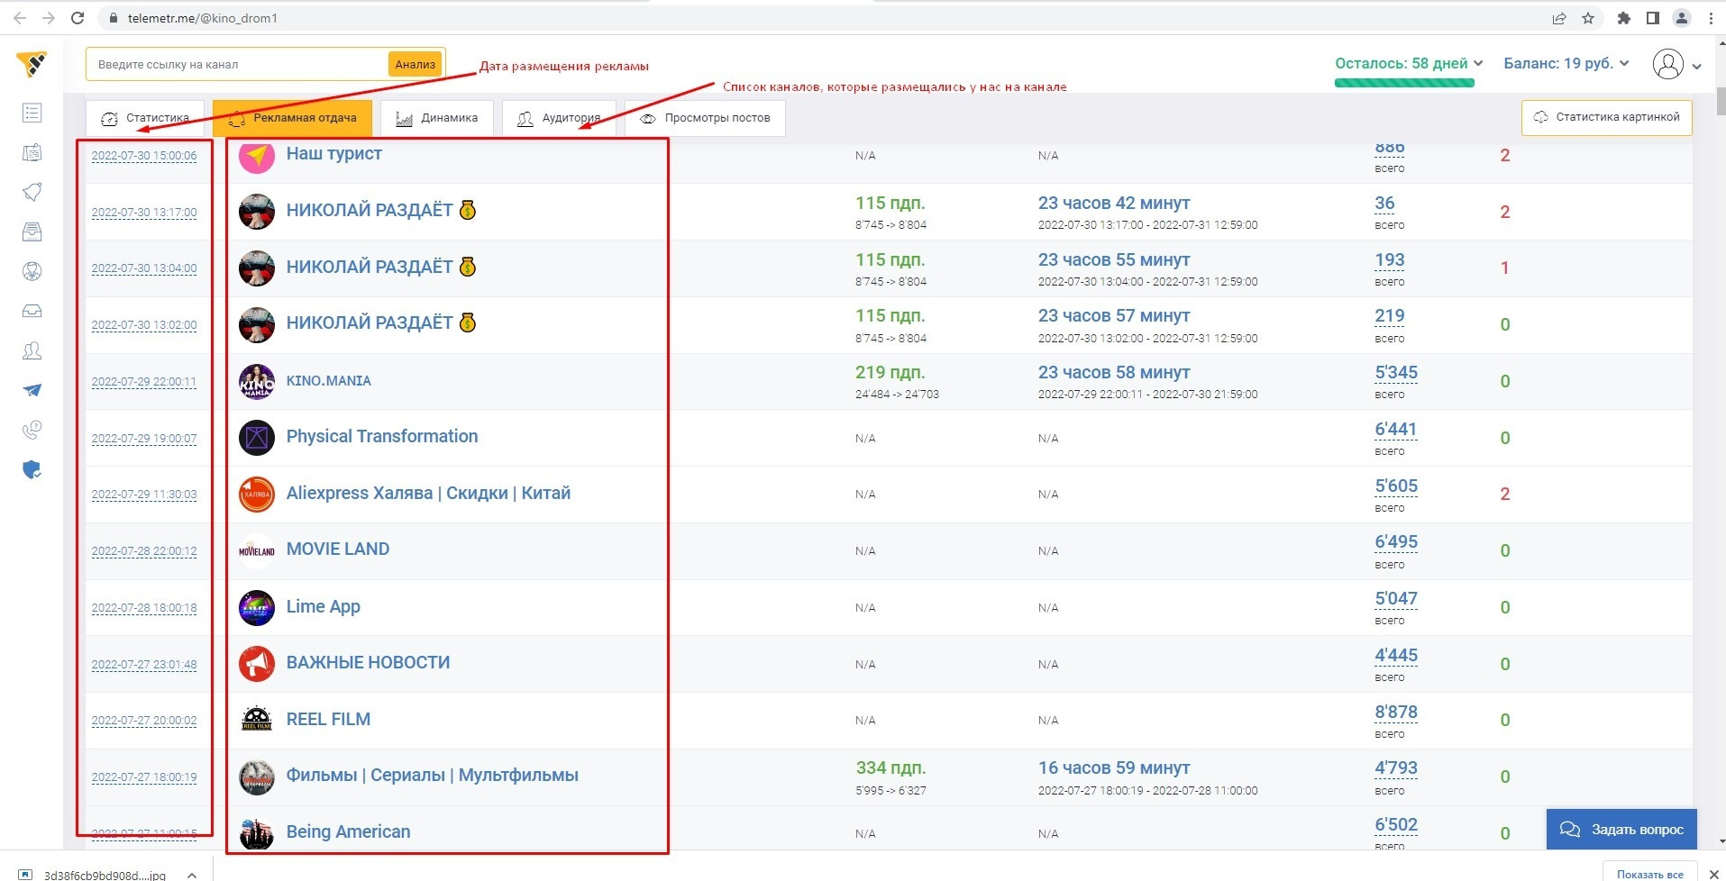Open the Фильмы | Сериалы | Мультфильмы link
The width and height of the screenshot is (1726, 881).
coord(433,775)
